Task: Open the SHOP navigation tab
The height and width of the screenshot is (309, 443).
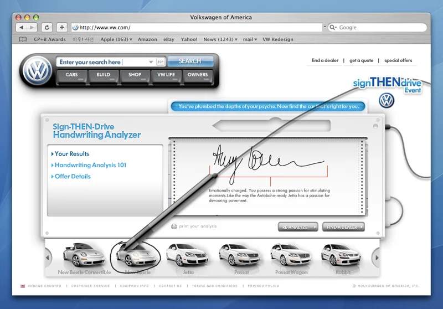Action: (x=135, y=76)
